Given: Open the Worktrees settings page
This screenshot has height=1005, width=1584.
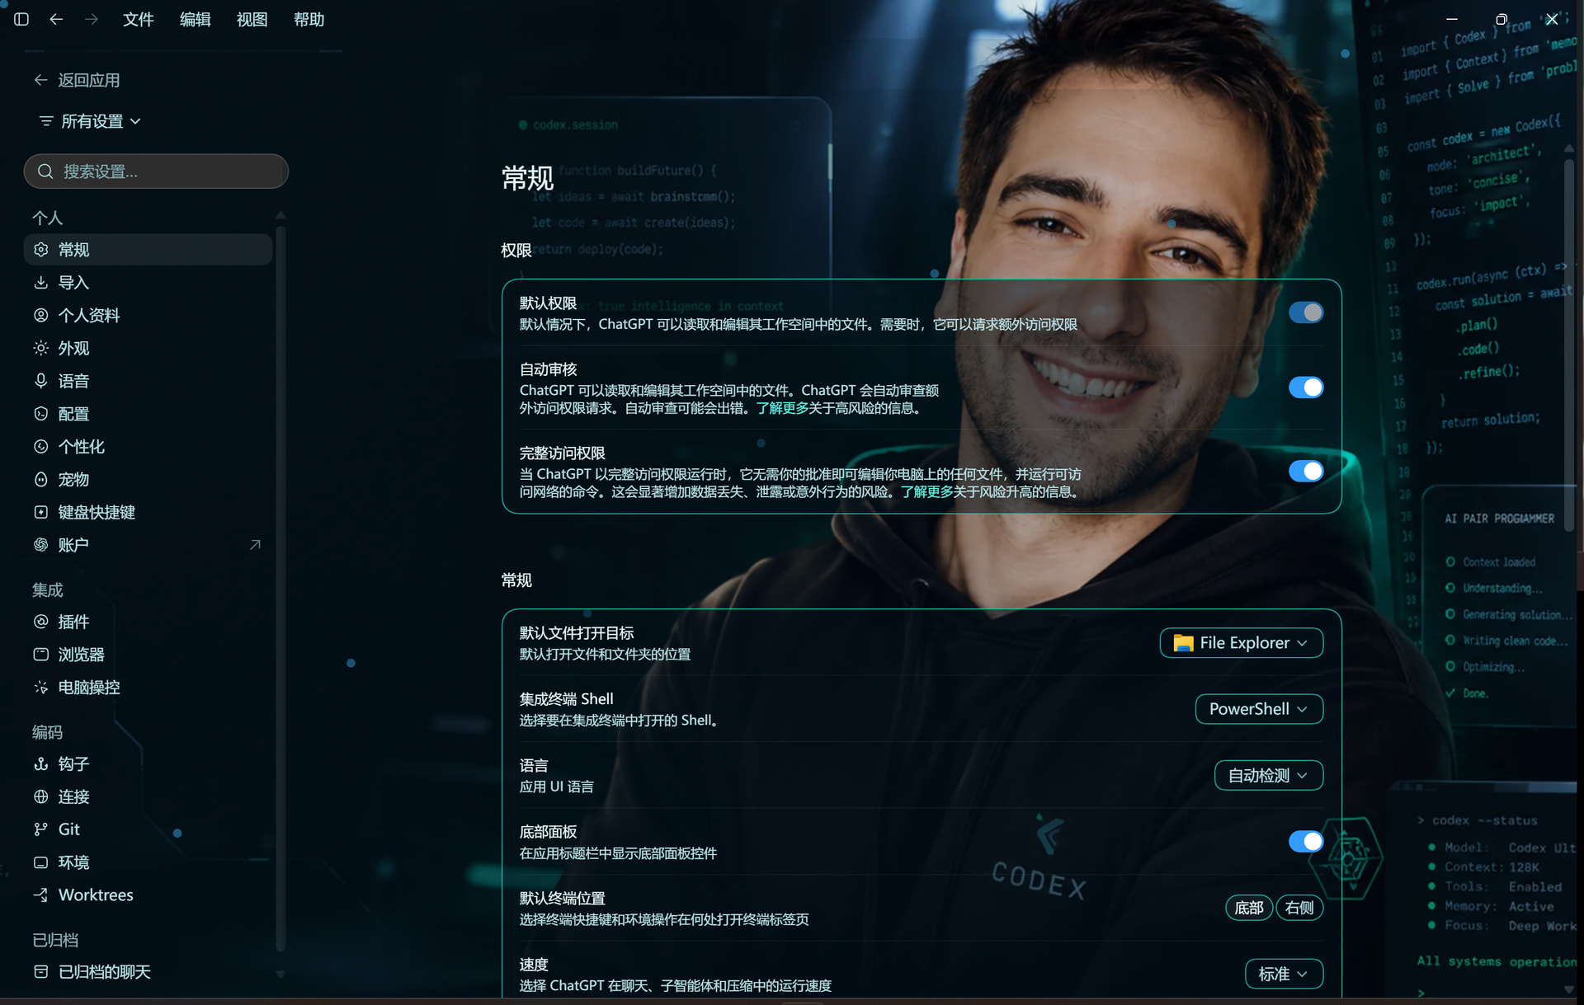Looking at the screenshot, I should pos(148,895).
